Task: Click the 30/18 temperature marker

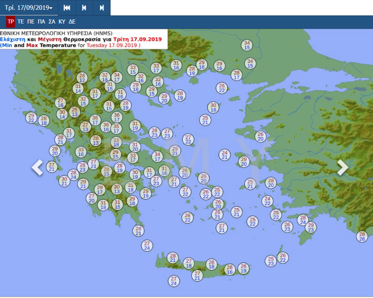Action: coord(213,107)
